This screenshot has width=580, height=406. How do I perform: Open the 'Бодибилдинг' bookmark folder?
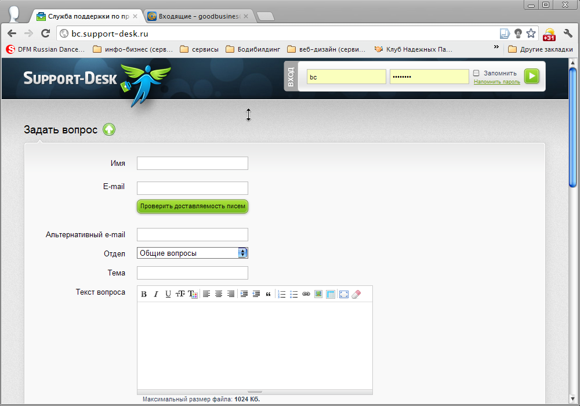[253, 49]
